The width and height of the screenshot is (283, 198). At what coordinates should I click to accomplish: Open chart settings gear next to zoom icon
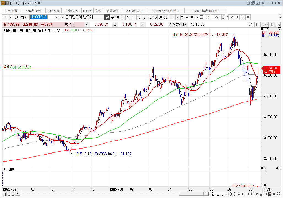pos(248,17)
